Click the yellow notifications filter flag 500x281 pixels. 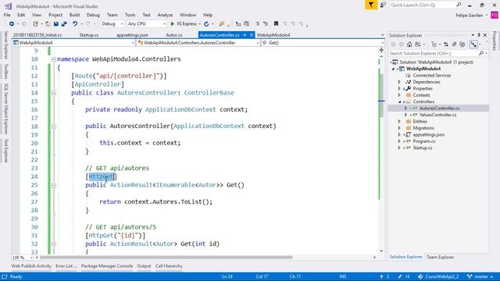pos(371,5)
